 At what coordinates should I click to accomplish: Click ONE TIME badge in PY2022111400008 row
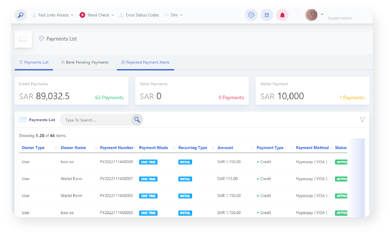point(148,162)
